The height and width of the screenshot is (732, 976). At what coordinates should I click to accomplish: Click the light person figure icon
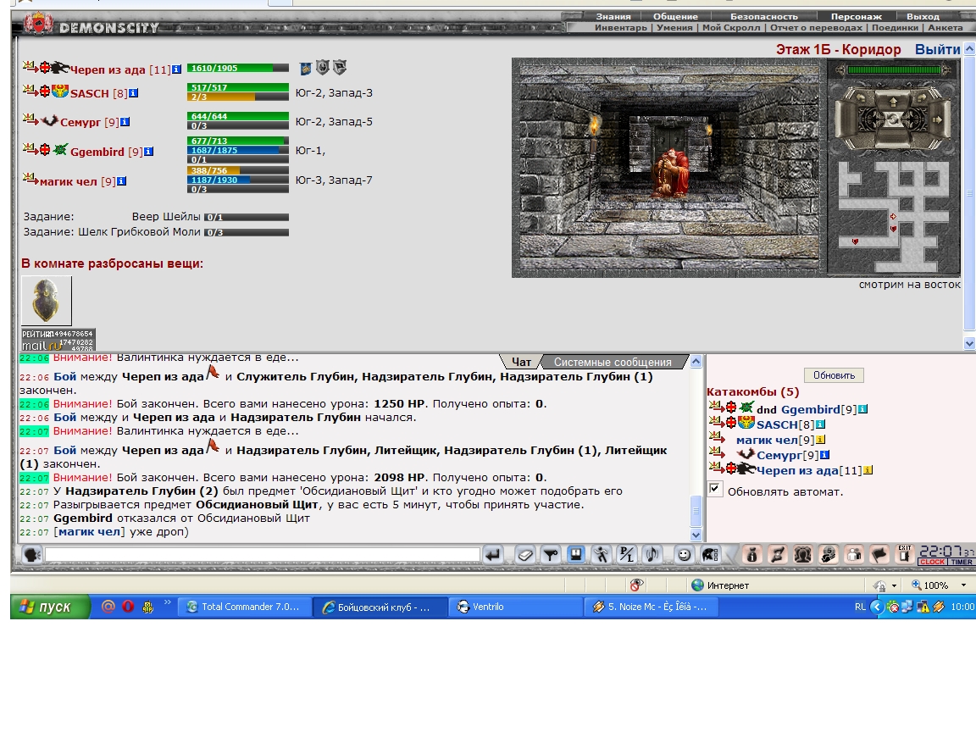coord(854,554)
